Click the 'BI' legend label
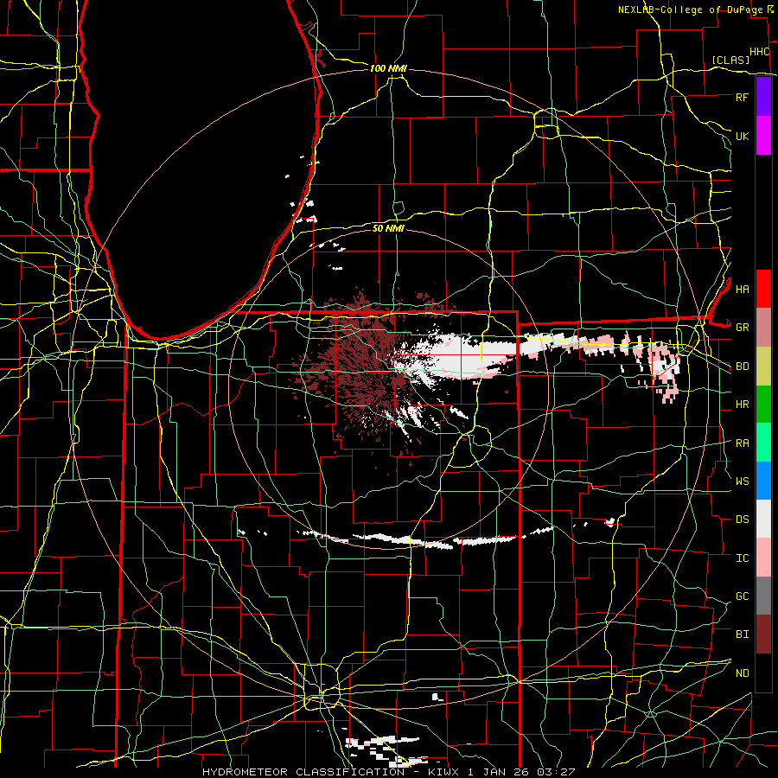Image resolution: width=778 pixels, height=778 pixels. coord(742,635)
